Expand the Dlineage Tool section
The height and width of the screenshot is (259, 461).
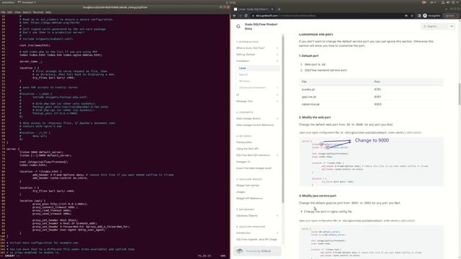pyautogui.click(x=277, y=101)
